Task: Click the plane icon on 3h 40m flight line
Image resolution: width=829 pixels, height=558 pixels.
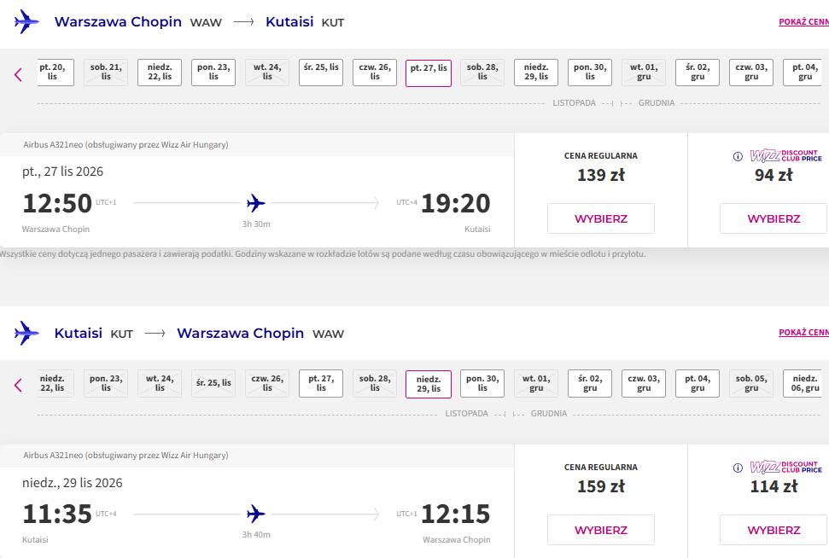Action: 256,514
